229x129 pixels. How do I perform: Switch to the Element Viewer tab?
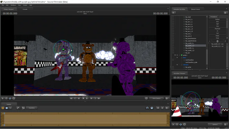(195, 9)
